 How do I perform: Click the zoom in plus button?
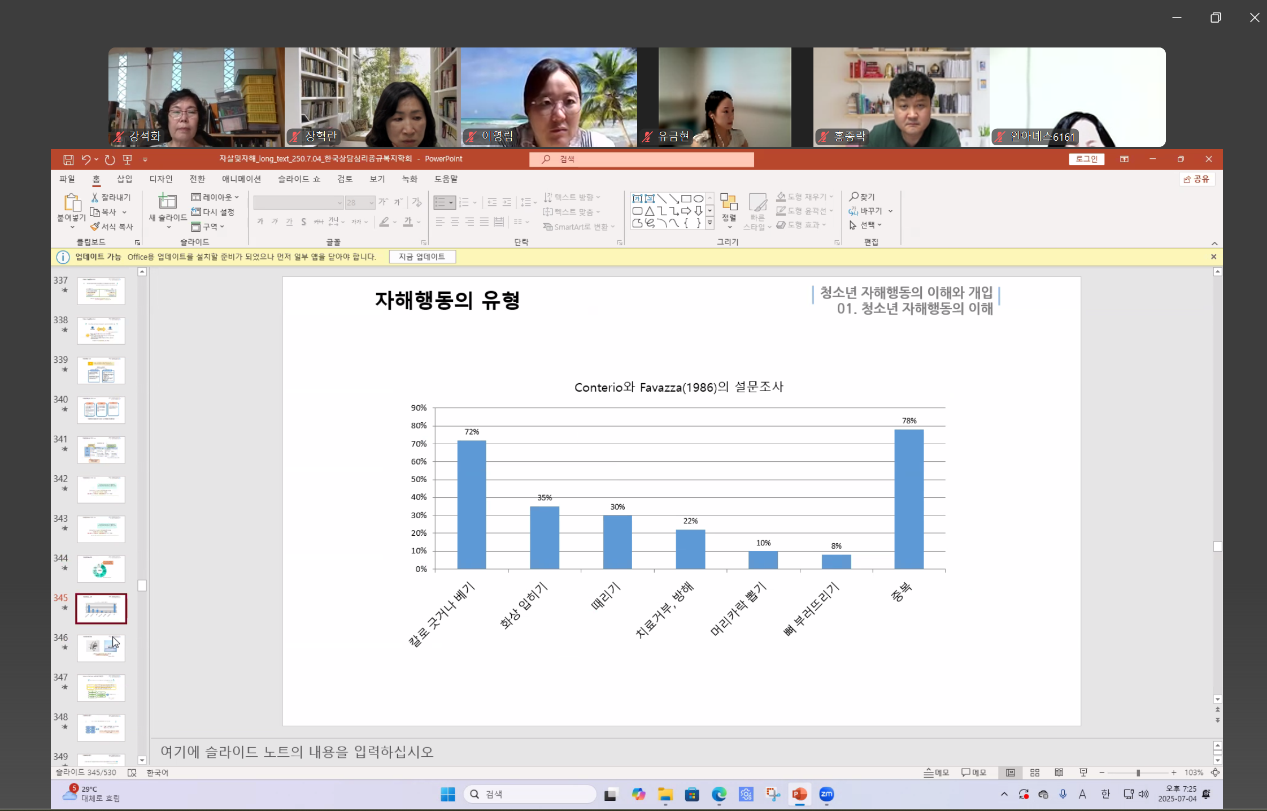(1174, 773)
